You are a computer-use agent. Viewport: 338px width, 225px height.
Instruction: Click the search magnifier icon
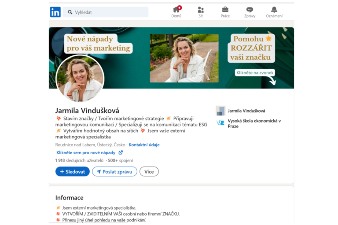point(70,12)
